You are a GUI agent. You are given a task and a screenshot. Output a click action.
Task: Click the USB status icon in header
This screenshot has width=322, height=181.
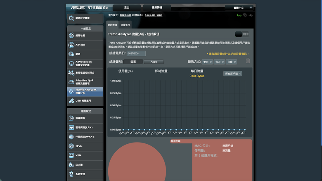tap(251, 15)
